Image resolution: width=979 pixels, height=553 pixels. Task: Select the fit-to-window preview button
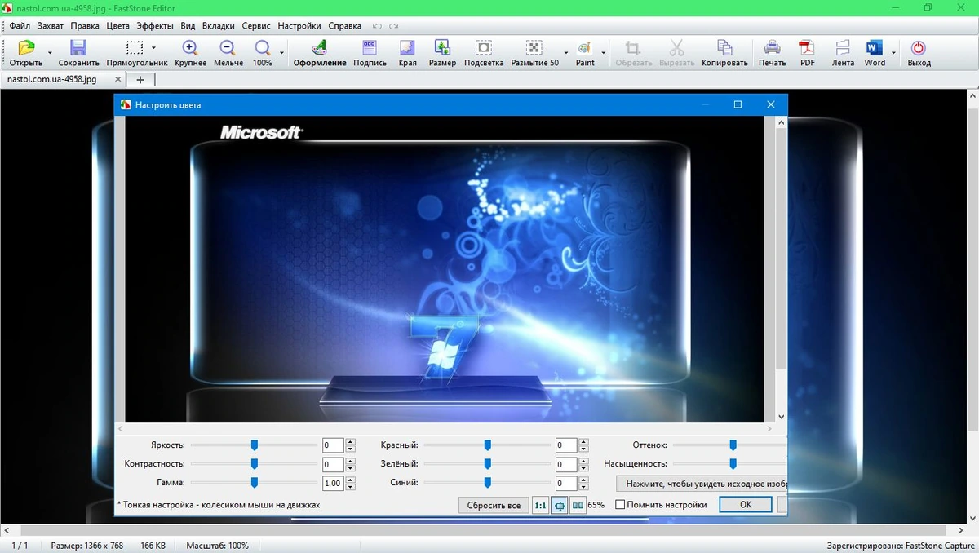(560, 505)
